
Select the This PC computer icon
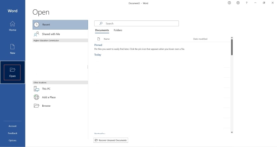point(36,89)
